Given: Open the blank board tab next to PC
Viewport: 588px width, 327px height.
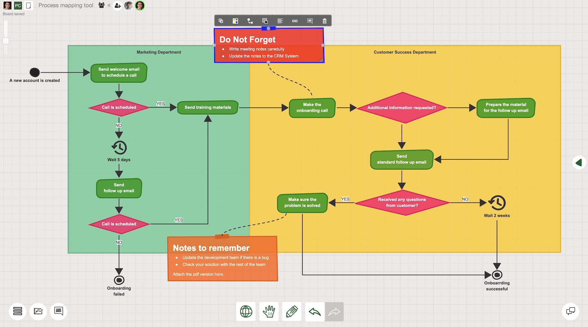Looking at the screenshot, I should [28, 5].
